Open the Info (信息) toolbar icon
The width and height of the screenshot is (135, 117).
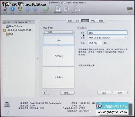[12, 9]
